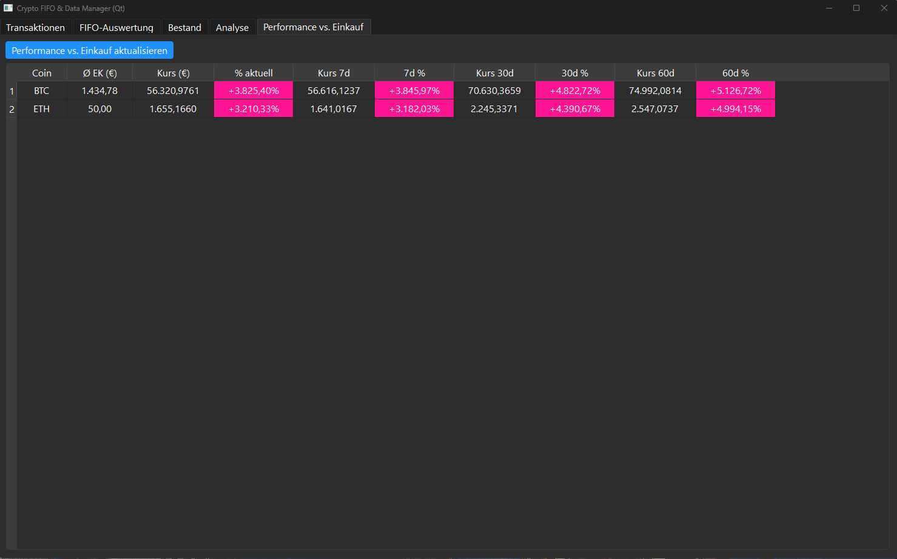The height and width of the screenshot is (559, 897).
Task: Click the 60d % column header
Action: coord(735,73)
